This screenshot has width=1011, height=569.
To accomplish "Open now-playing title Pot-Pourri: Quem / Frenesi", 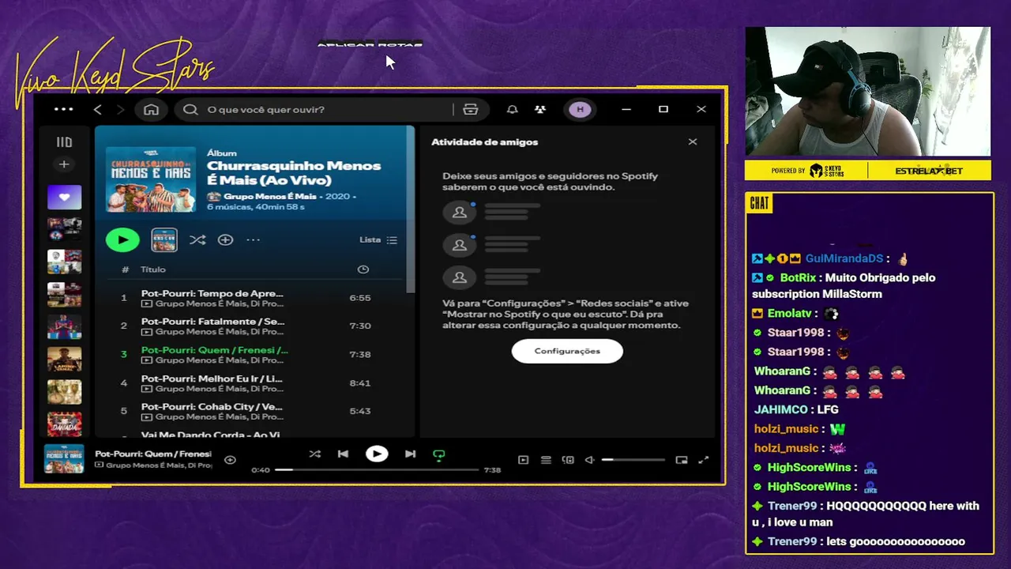I will pyautogui.click(x=153, y=454).
